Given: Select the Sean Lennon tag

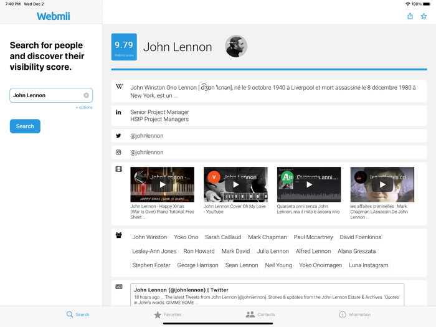Looking at the screenshot, I should 242,265.
